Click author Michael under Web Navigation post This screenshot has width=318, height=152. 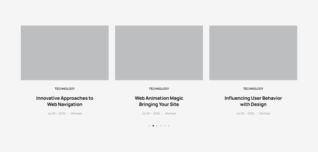point(76,113)
